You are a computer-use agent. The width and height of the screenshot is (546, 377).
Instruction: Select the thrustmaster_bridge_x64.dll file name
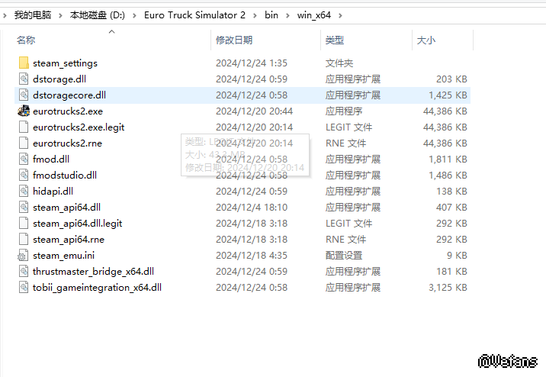(93, 272)
